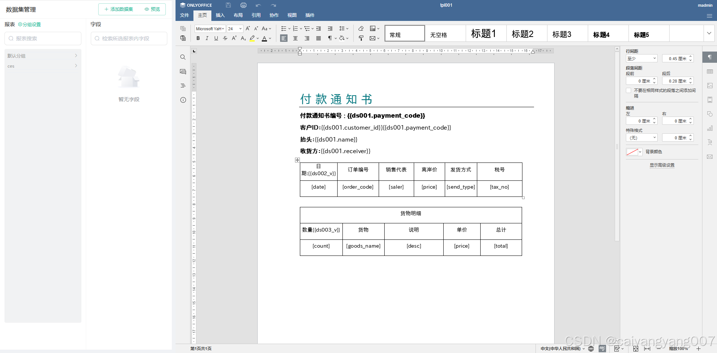Switch to the 插入 tab

pos(220,15)
